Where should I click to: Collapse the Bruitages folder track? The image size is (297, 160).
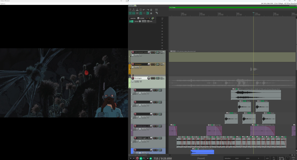click(130, 77)
